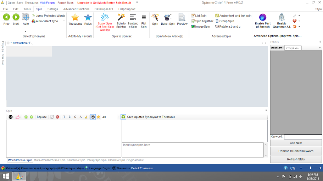323x181 pixels.
Task: Toggle Jump Protected Words
Action: 48,16
